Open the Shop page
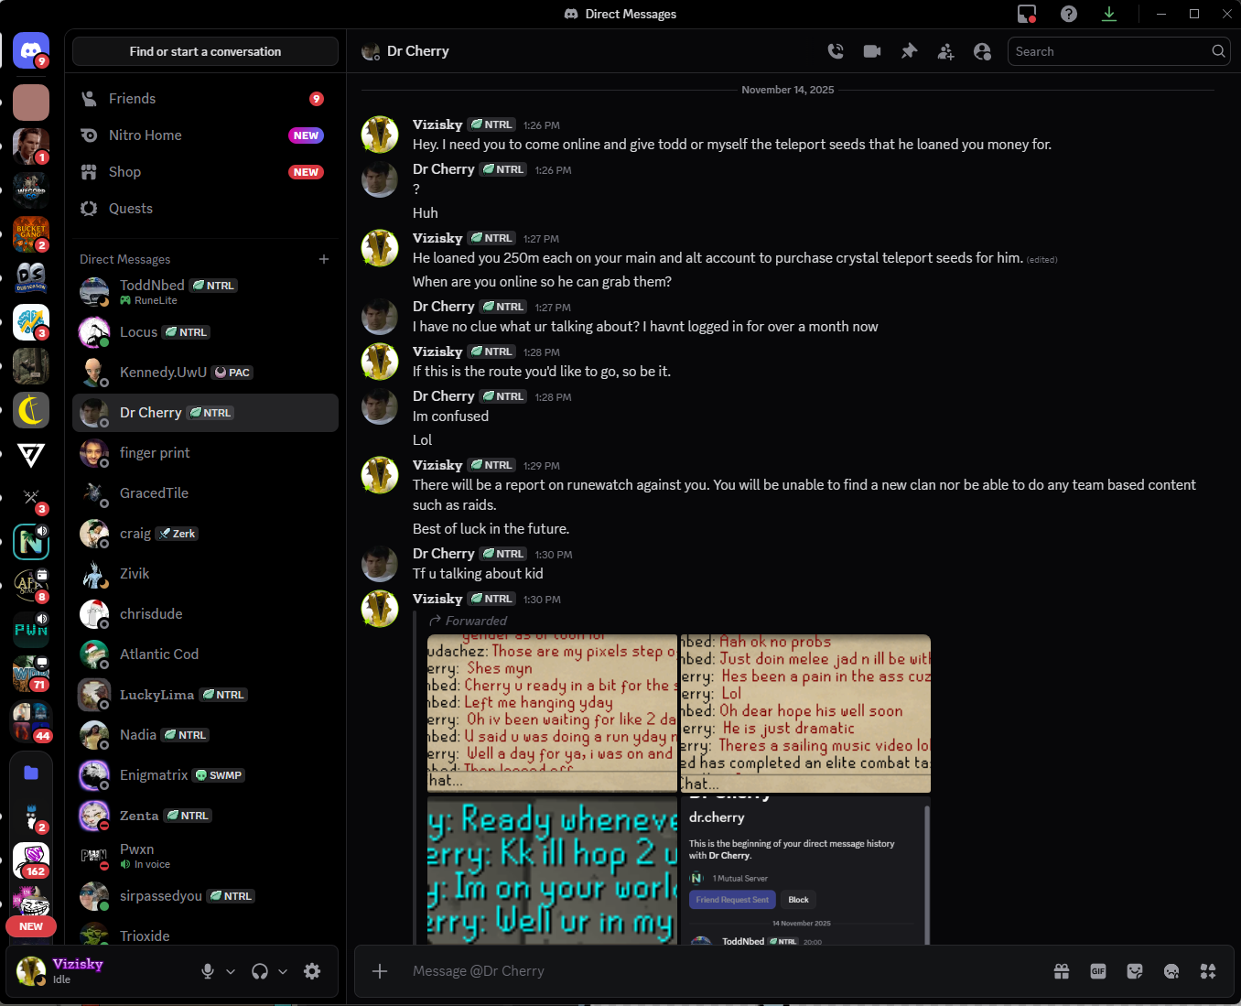The height and width of the screenshot is (1006, 1241). coord(124,172)
